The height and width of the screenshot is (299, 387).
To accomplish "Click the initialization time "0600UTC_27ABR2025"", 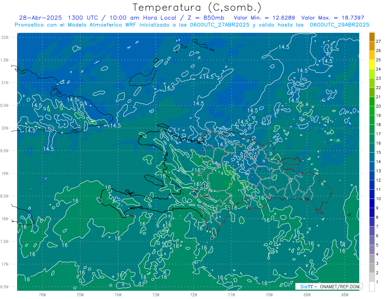I will [219, 25].
